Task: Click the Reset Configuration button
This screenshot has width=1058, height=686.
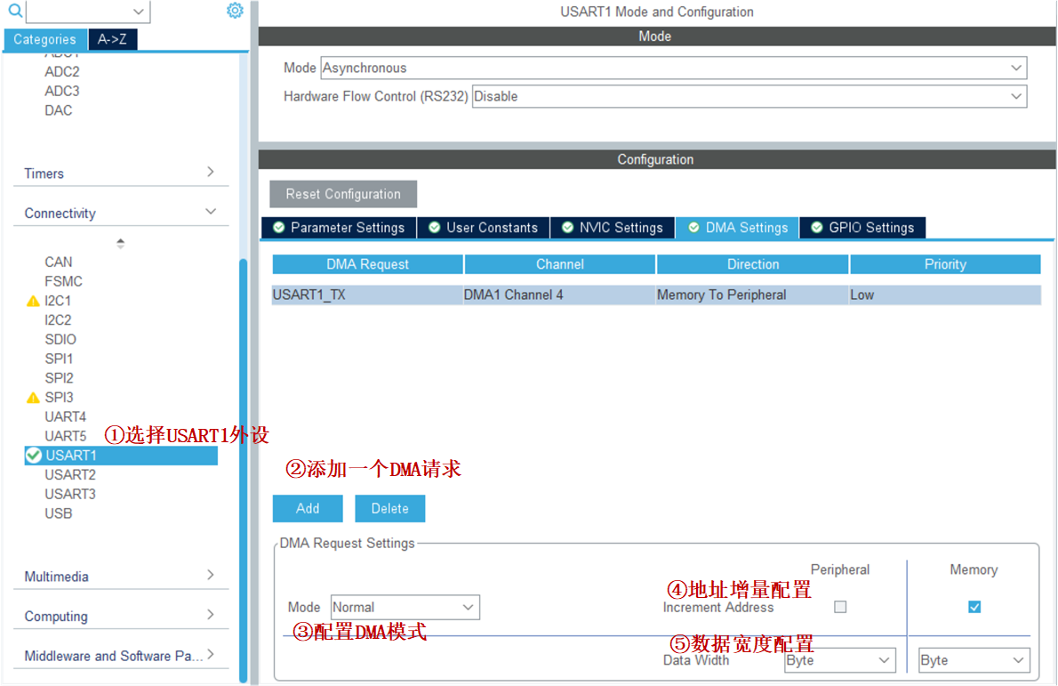Action: click(343, 194)
